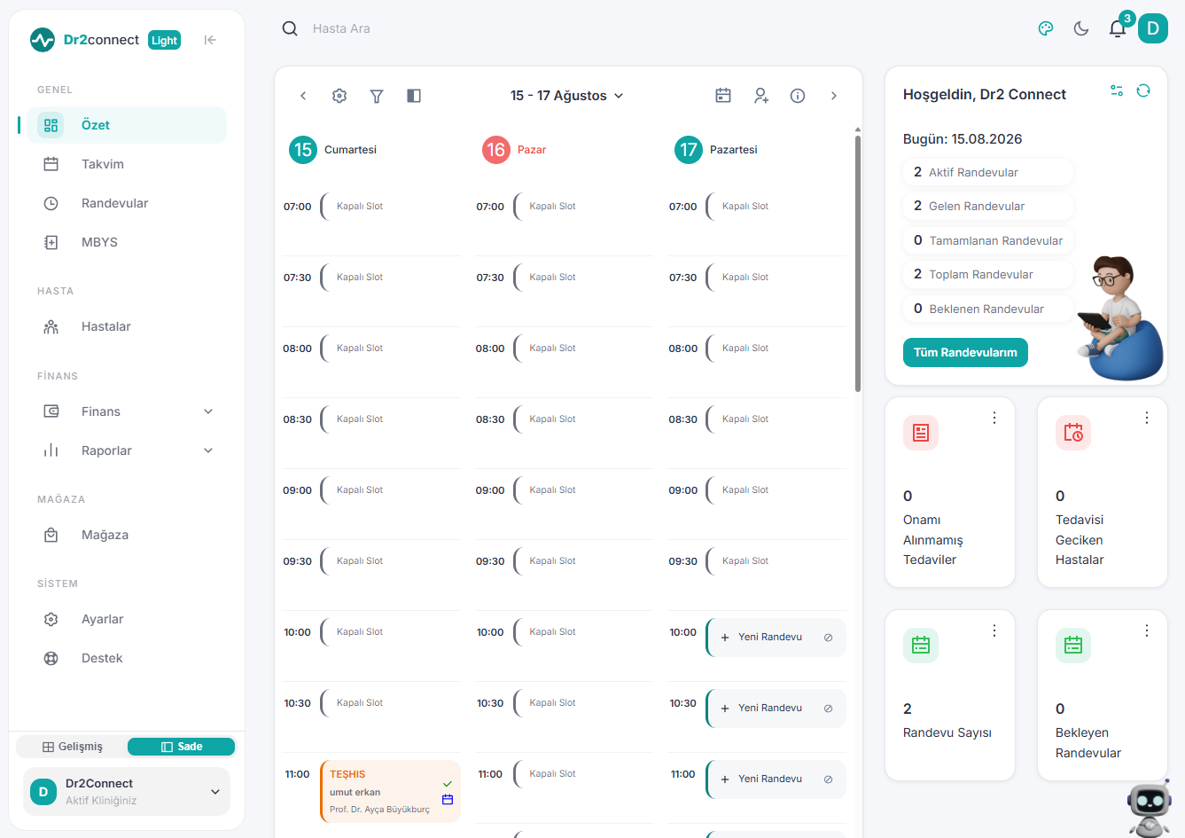Expand the Raporlar submenu
This screenshot has height=838, width=1185.
[x=127, y=450]
